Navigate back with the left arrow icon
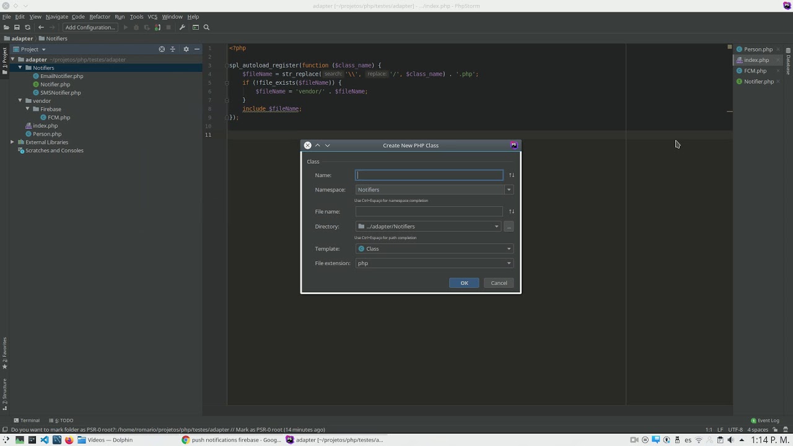The height and width of the screenshot is (446, 793). coord(41,27)
